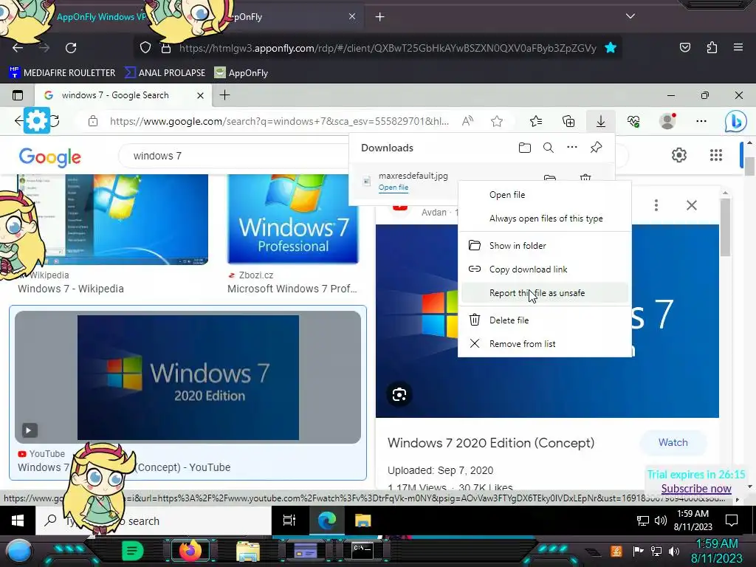Toggle the Edge Downloads toolbar button

click(x=601, y=121)
